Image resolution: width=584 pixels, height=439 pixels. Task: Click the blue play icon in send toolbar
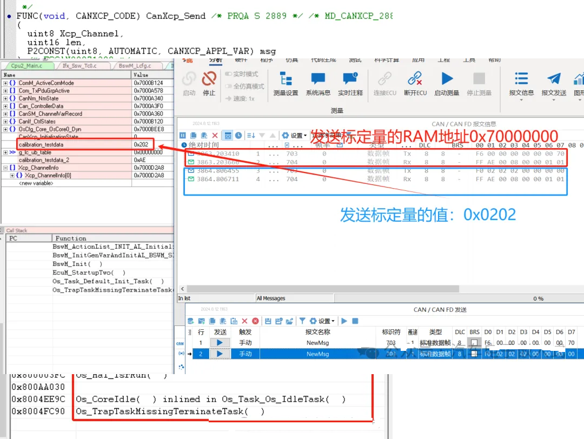pyautogui.click(x=344, y=321)
